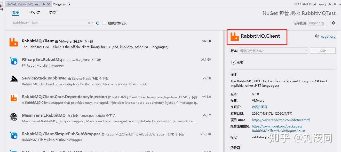
Task: Select the RabbitMQ.Client package title in list
Action: [x=38, y=41]
